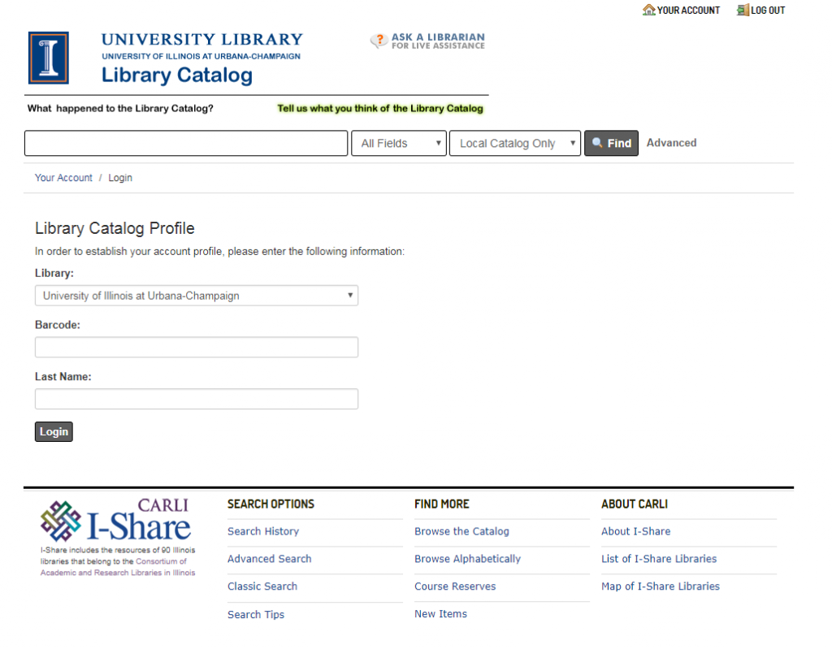Viewport: 832px width, 649px height.
Task: Go to Your Account breadcrumb link
Action: pos(63,178)
